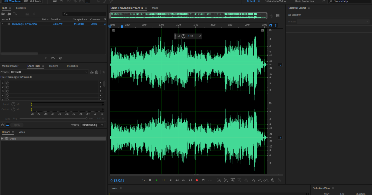The image size is (372, 195).
Task: Switch to the Markers tab
Action: [x=53, y=66]
